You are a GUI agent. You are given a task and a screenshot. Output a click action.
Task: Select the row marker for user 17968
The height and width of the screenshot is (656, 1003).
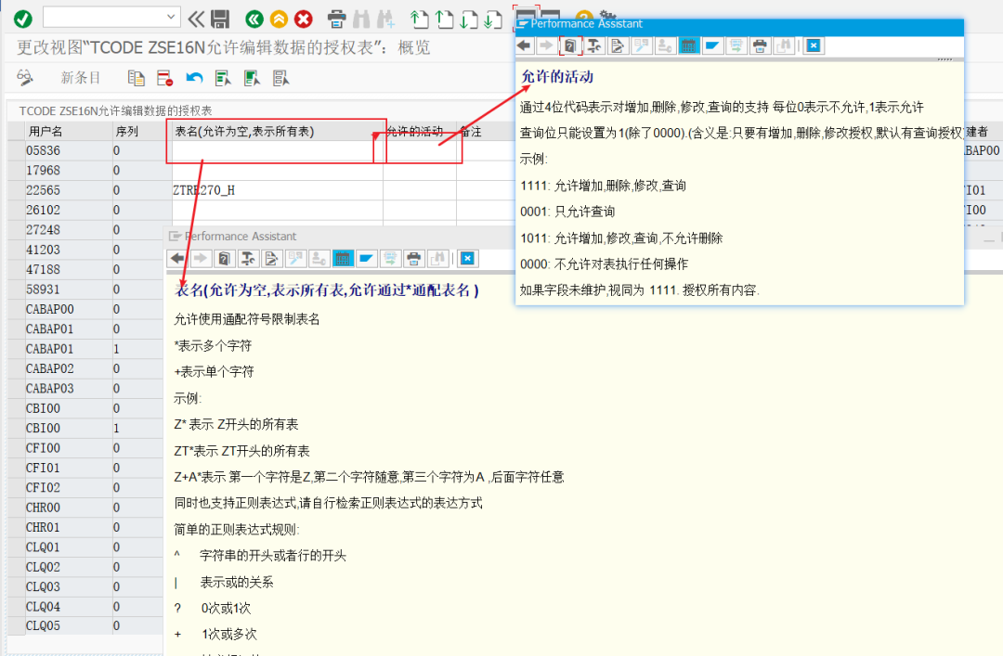[16, 171]
